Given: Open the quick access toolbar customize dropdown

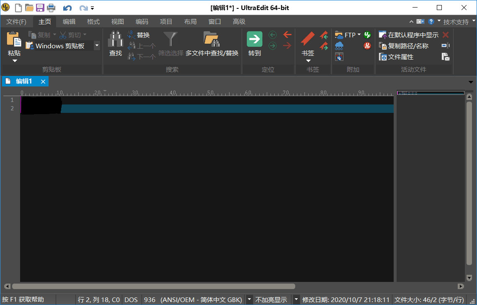Looking at the screenshot, I should click(x=92, y=8).
